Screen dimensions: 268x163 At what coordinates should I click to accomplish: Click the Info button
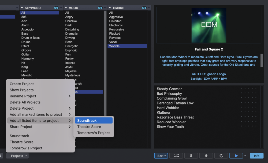[256, 156]
